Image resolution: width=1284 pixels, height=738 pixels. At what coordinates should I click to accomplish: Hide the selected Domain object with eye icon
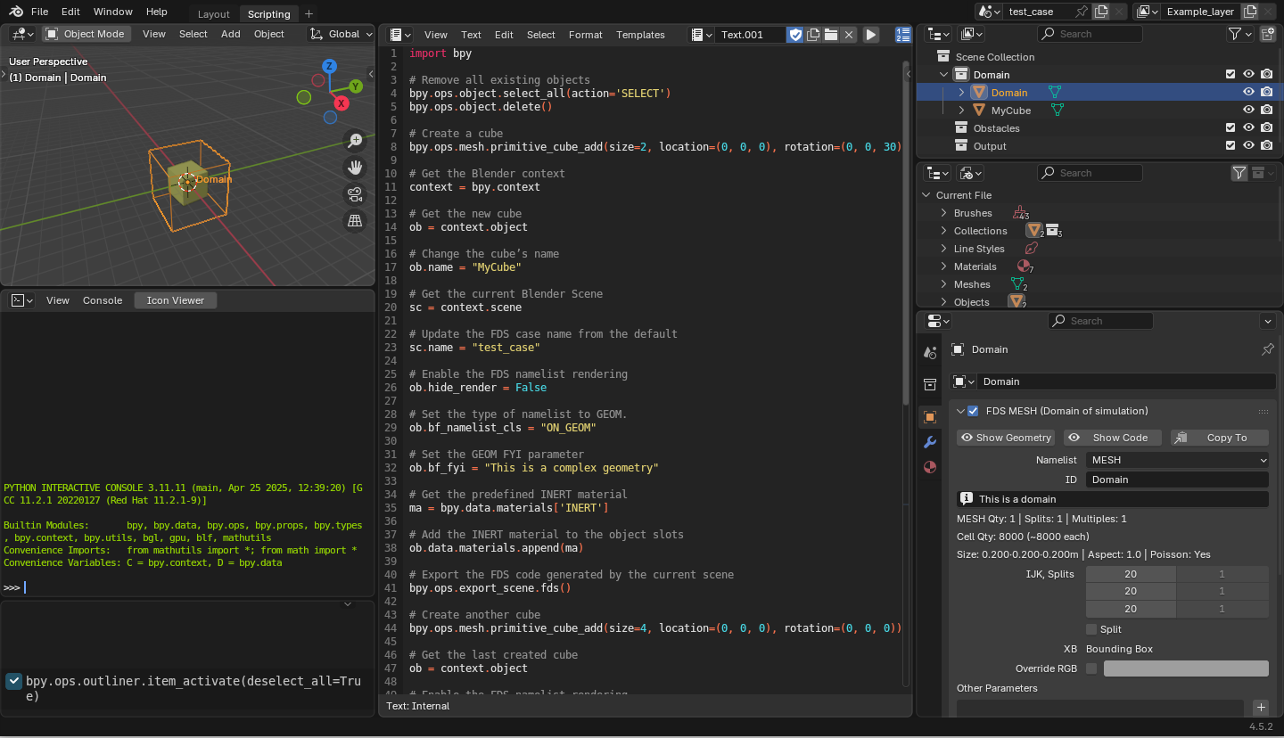click(1249, 93)
